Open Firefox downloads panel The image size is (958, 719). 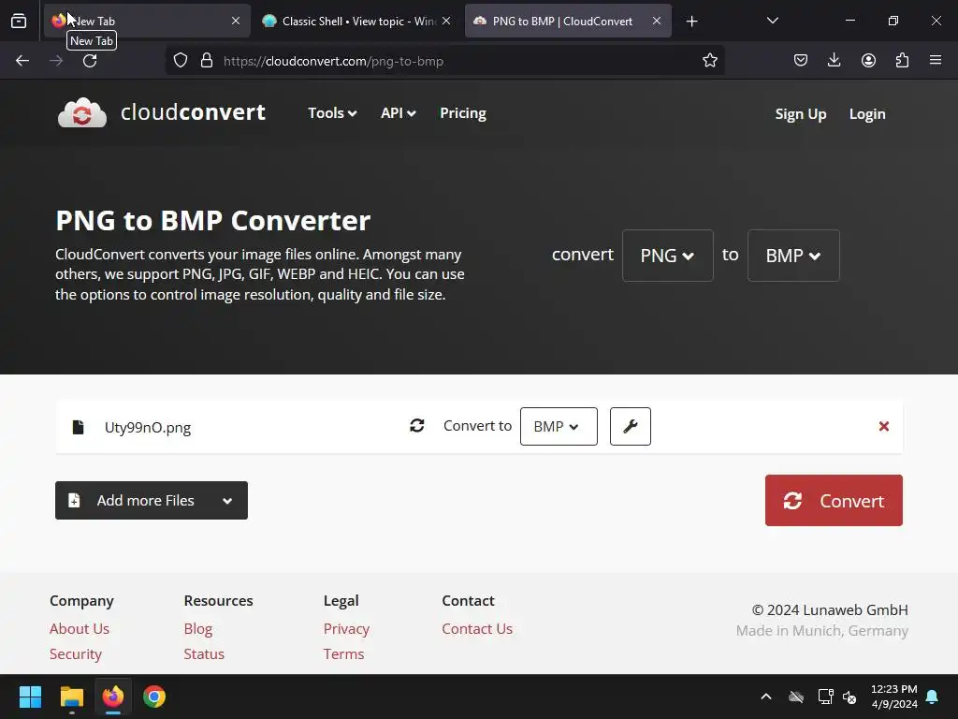pyautogui.click(x=834, y=61)
